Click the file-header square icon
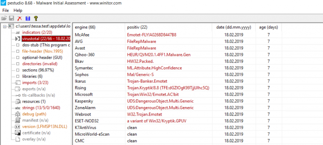The image size is (323, 145). 18,51
